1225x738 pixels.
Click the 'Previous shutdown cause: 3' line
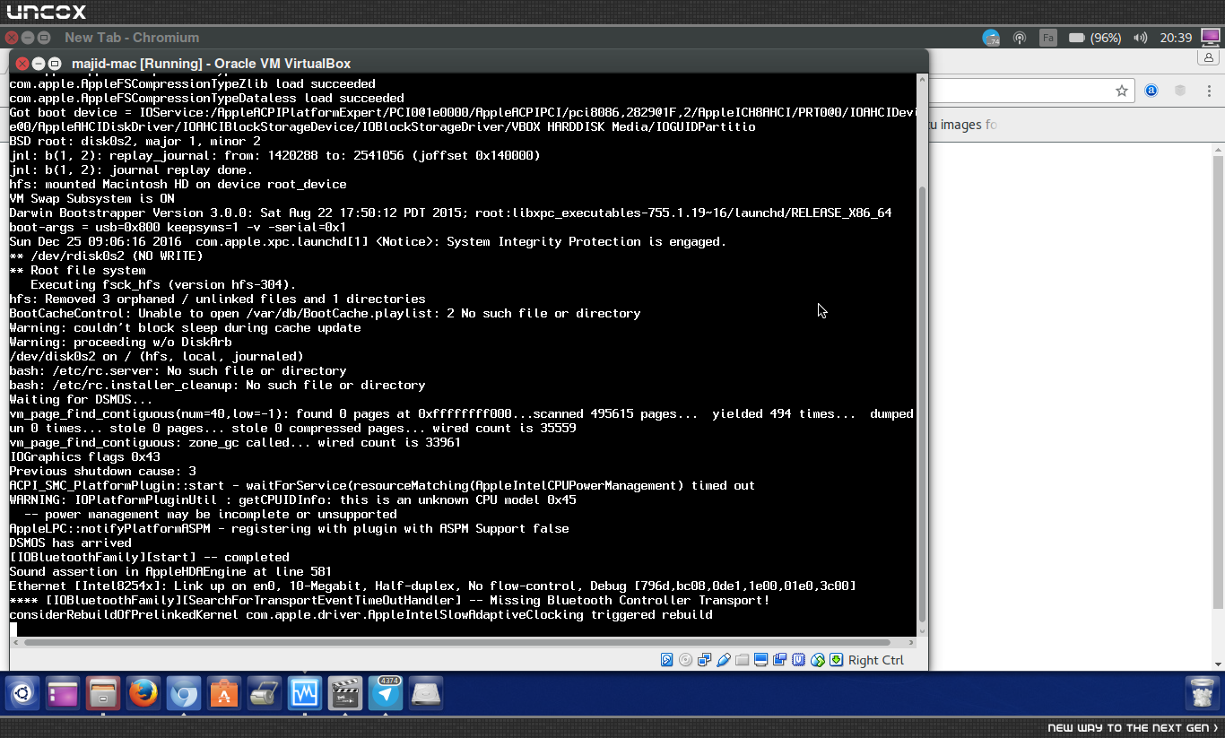click(x=102, y=471)
